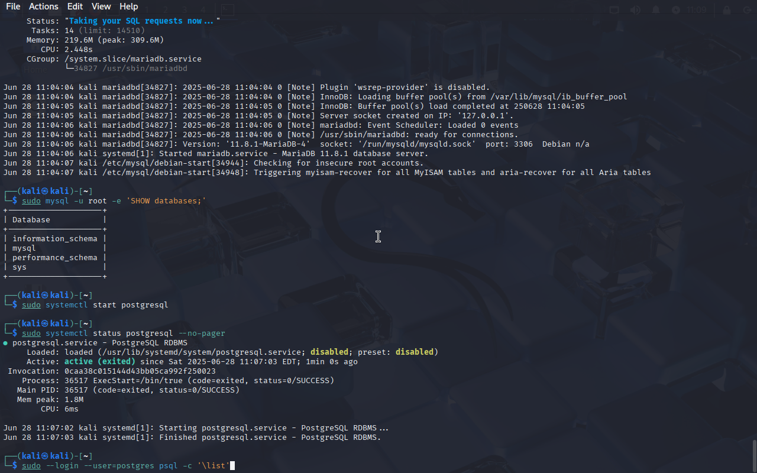Click the '--no-pager' option text
The height and width of the screenshot is (473, 757).
(202, 333)
